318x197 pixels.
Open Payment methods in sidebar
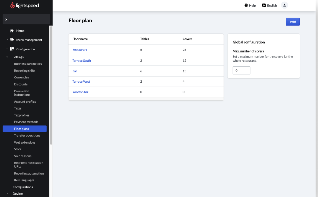click(26, 122)
